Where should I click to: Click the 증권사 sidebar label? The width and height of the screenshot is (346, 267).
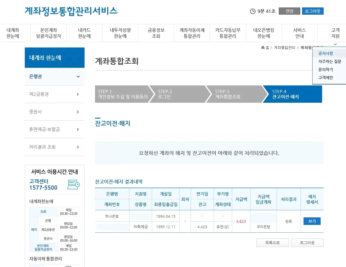[x=36, y=112]
